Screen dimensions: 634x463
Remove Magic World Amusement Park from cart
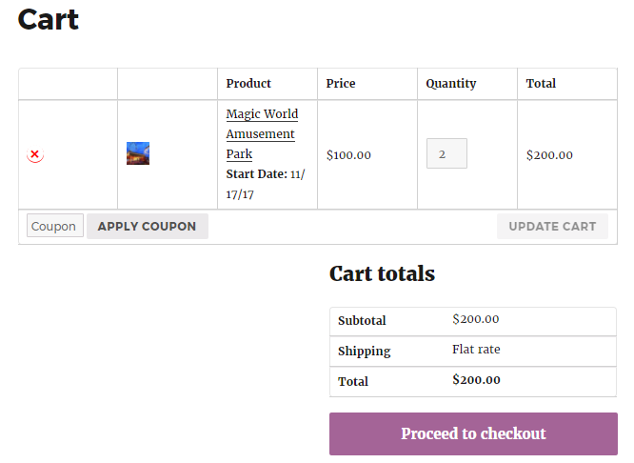(35, 154)
